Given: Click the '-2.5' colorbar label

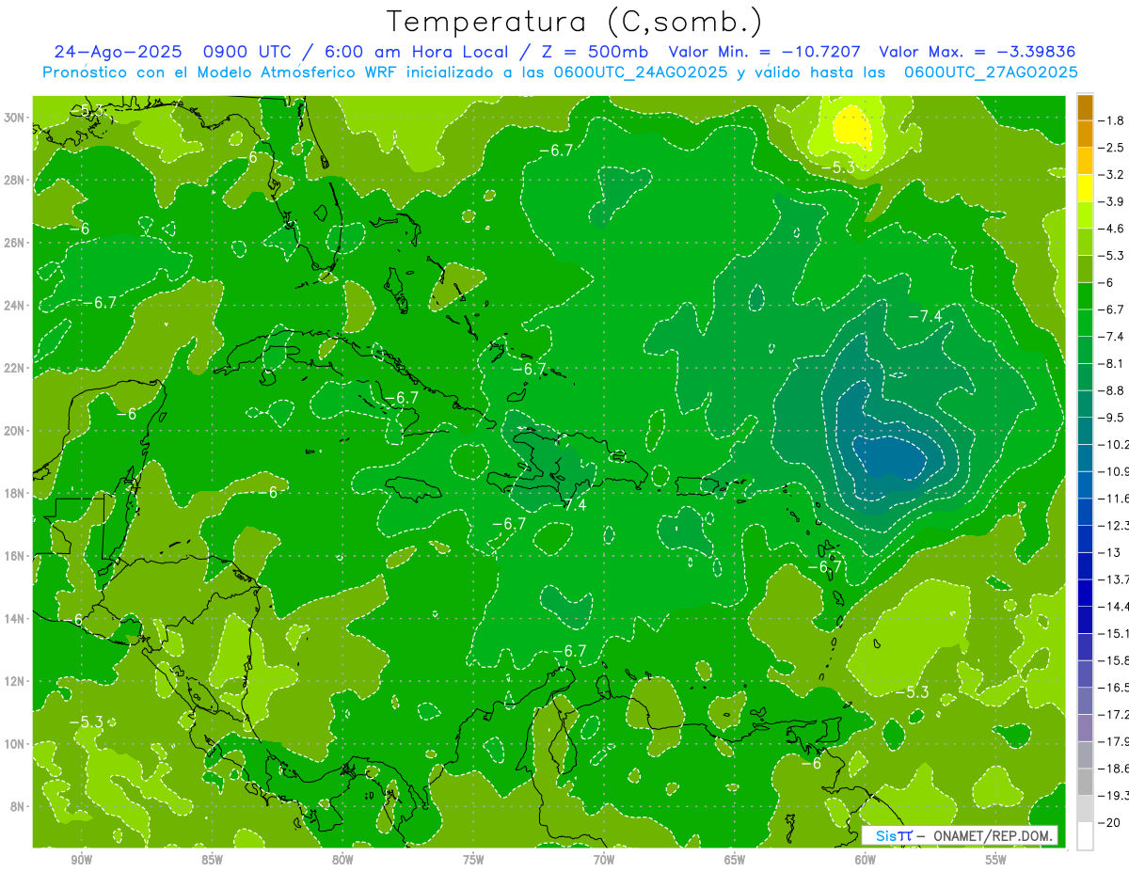Looking at the screenshot, I should [x=1111, y=148].
